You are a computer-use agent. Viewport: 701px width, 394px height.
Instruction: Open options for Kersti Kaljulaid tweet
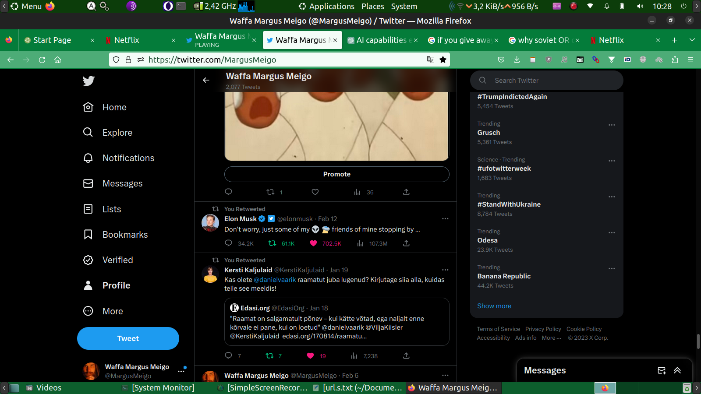point(445,270)
